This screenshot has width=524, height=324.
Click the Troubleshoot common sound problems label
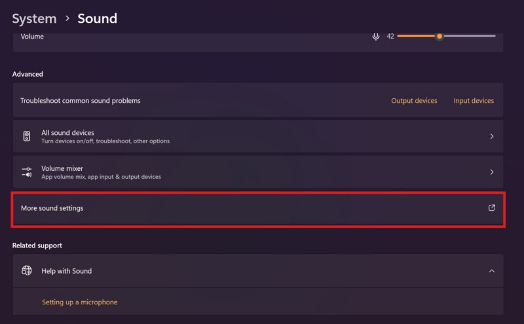point(81,101)
